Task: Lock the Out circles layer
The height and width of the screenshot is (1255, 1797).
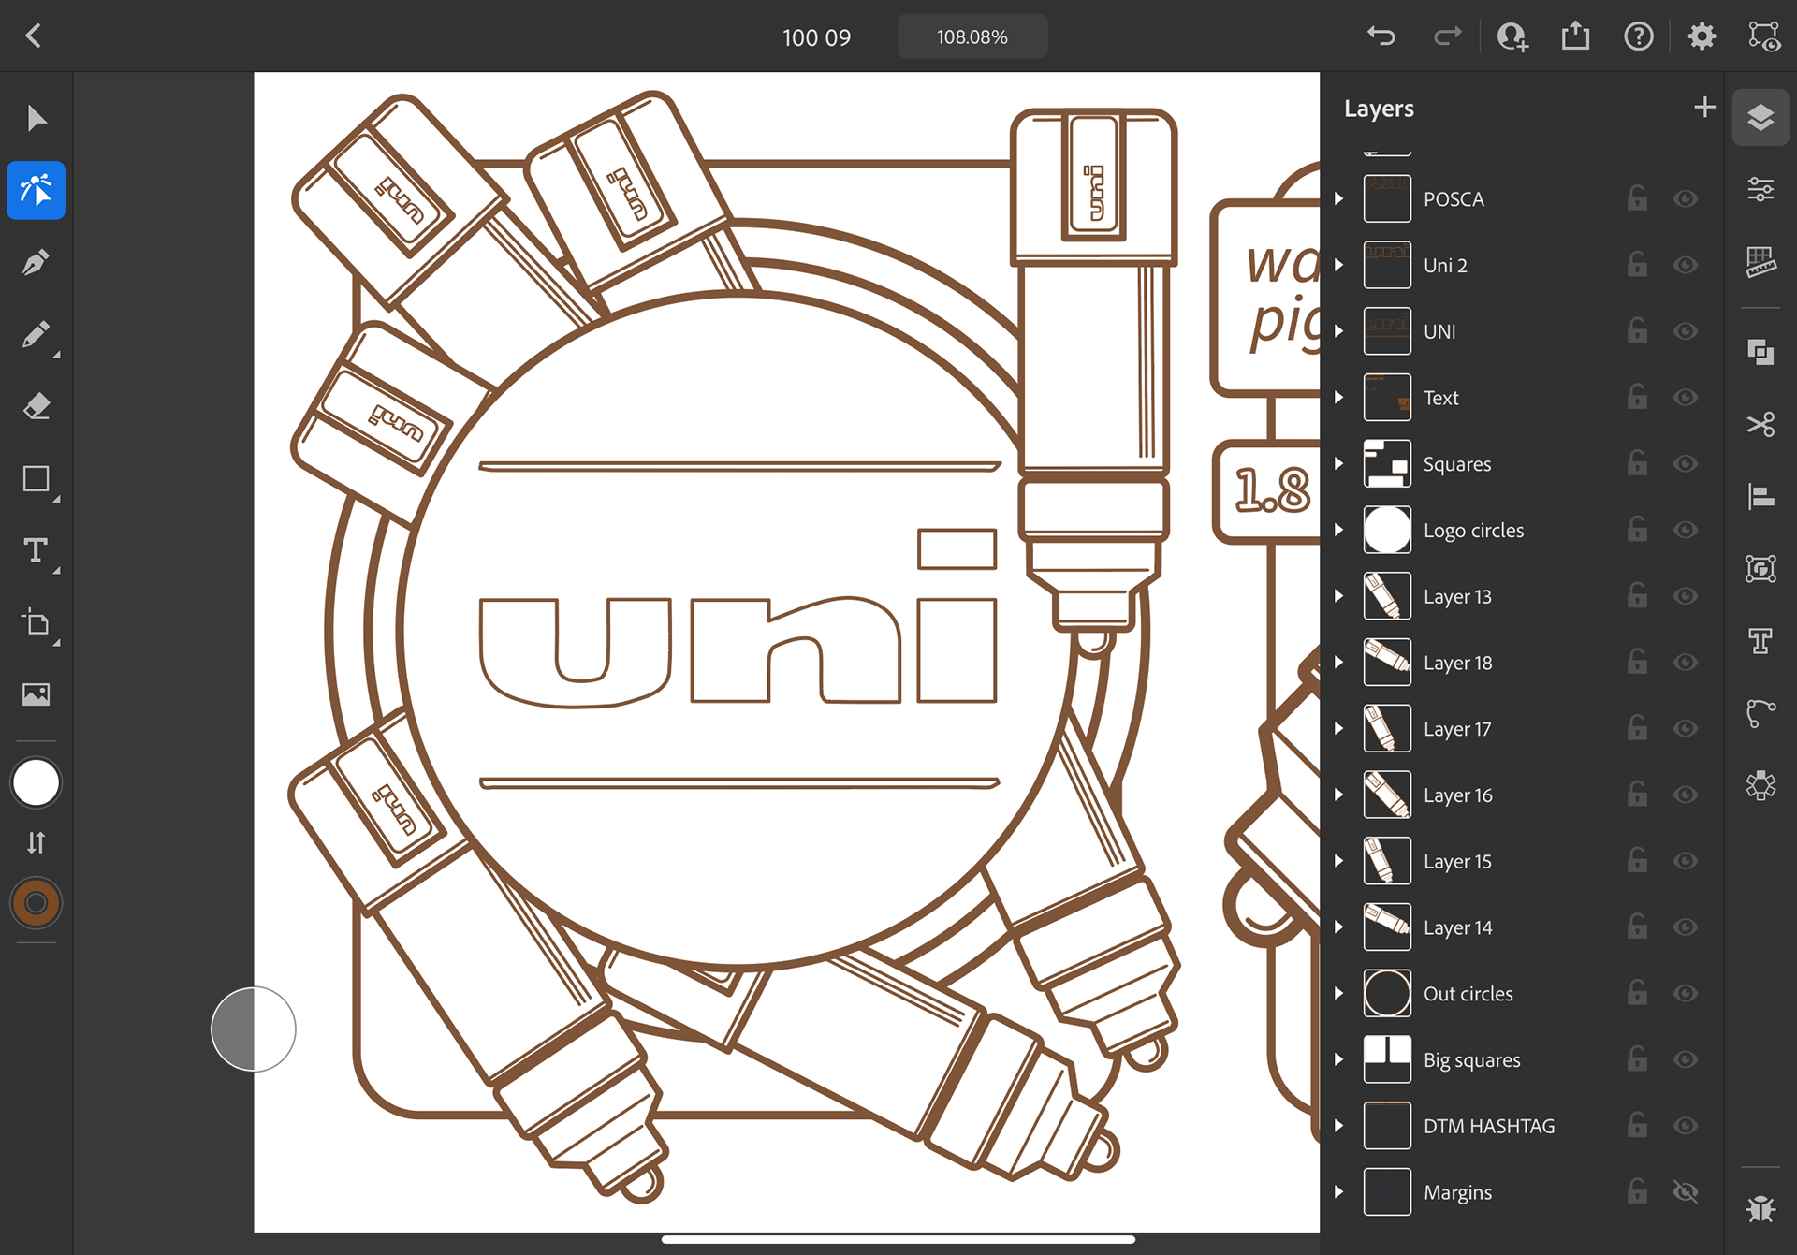Action: pos(1637,992)
